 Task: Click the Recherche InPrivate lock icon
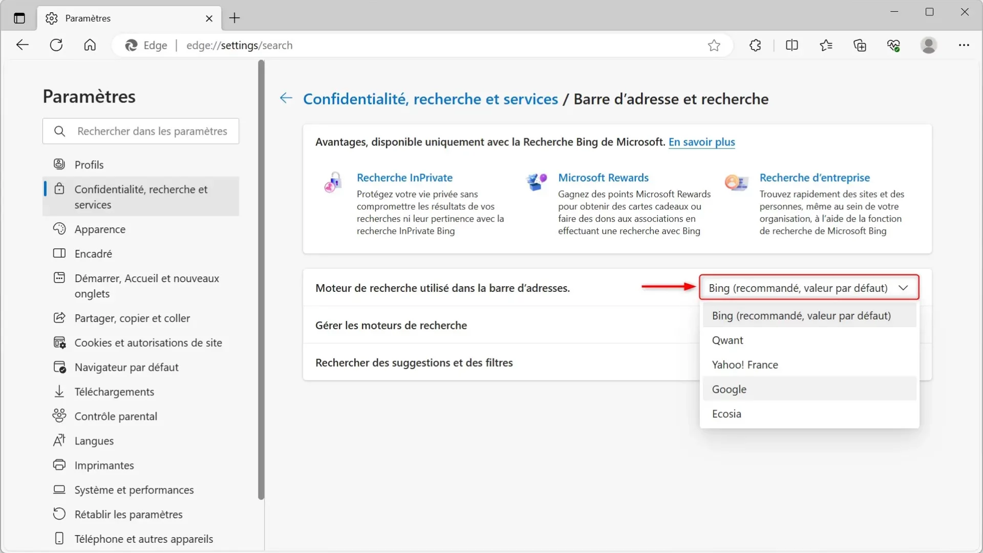tap(333, 182)
